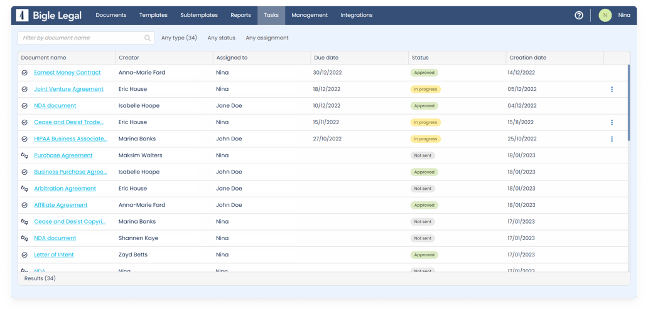648x314 pixels.
Task: Open three-dot menu for Cease and Desist Trade row
Action: pos(612,123)
